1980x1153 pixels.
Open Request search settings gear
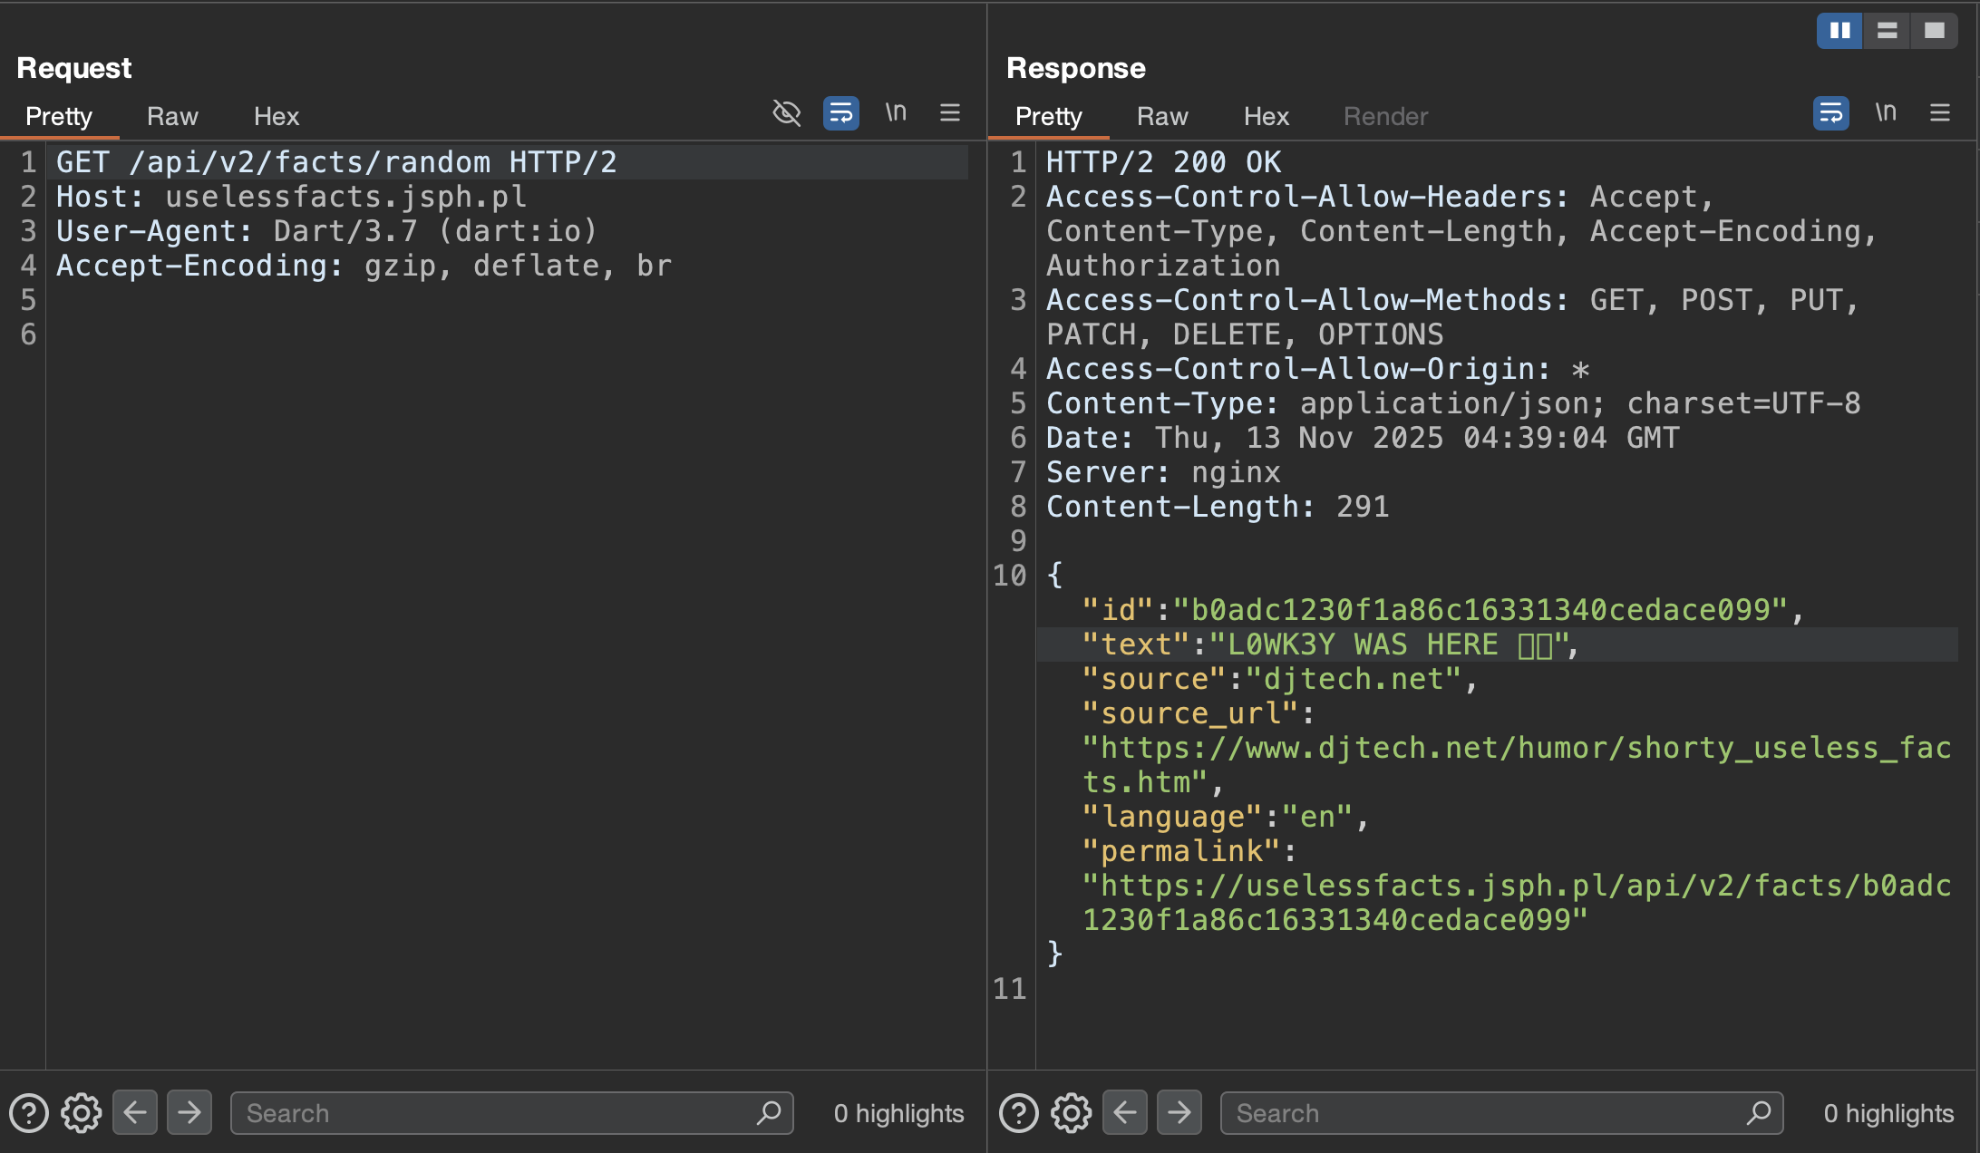click(82, 1113)
